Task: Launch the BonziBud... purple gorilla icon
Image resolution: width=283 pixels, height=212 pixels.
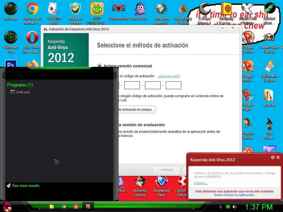Action: pyautogui.click(x=140, y=11)
